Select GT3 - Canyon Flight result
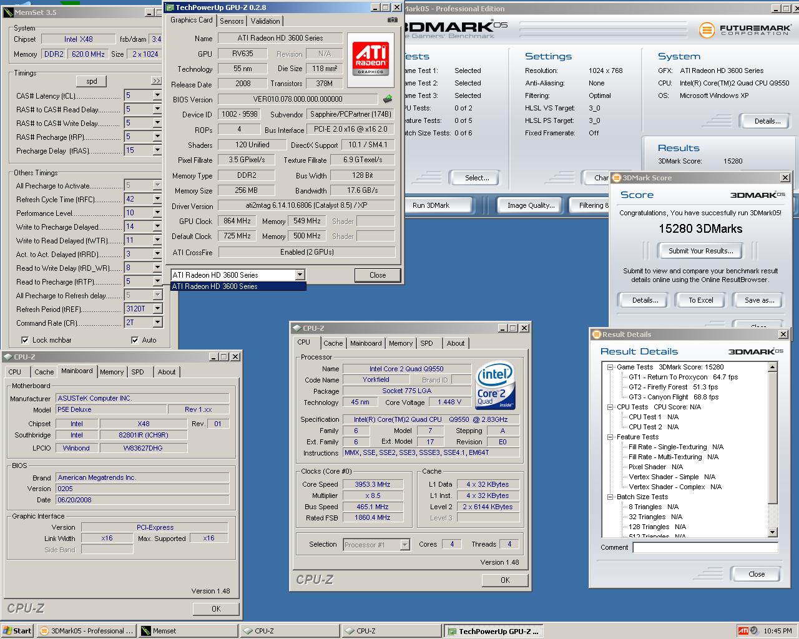The width and height of the screenshot is (799, 639). click(x=673, y=397)
